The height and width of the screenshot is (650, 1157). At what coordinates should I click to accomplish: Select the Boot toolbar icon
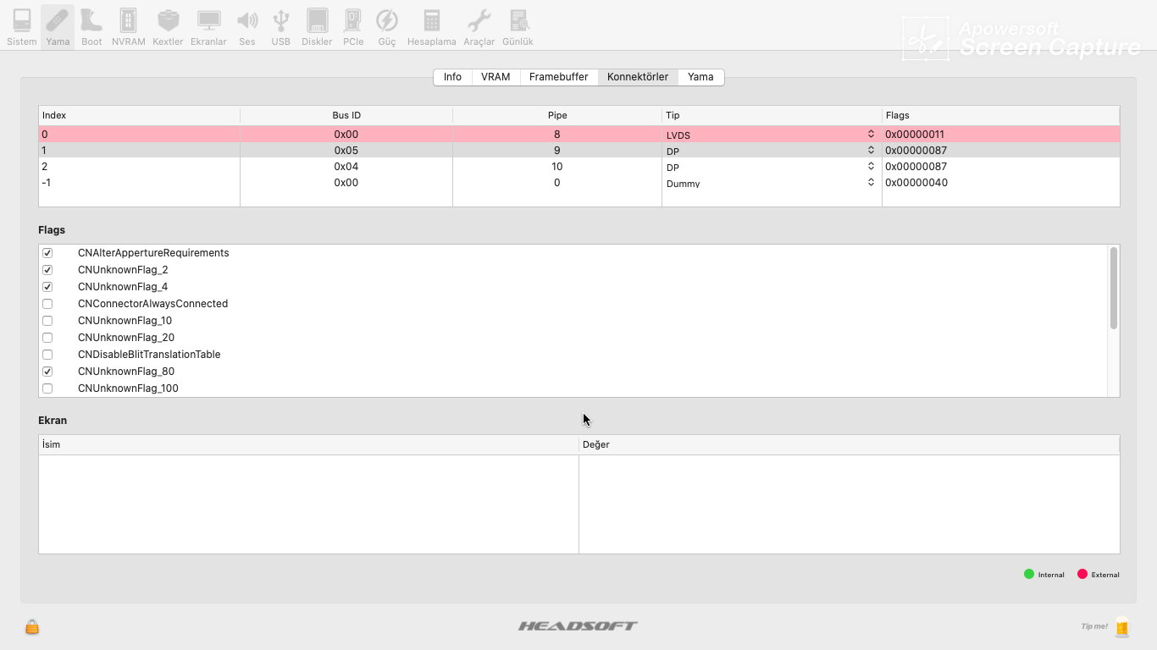pyautogui.click(x=91, y=25)
